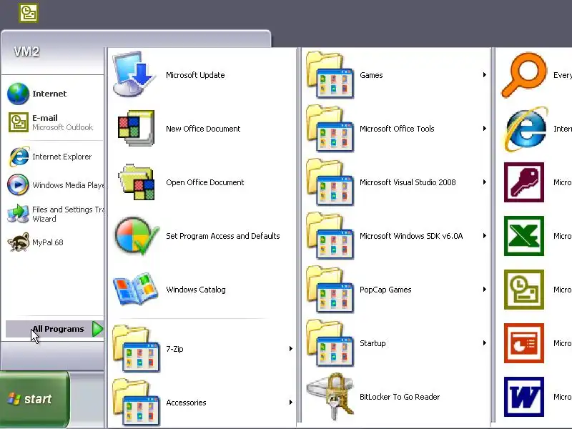Expand the PopCap Games submenu arrow
This screenshot has height=429, width=572.
coord(485,290)
